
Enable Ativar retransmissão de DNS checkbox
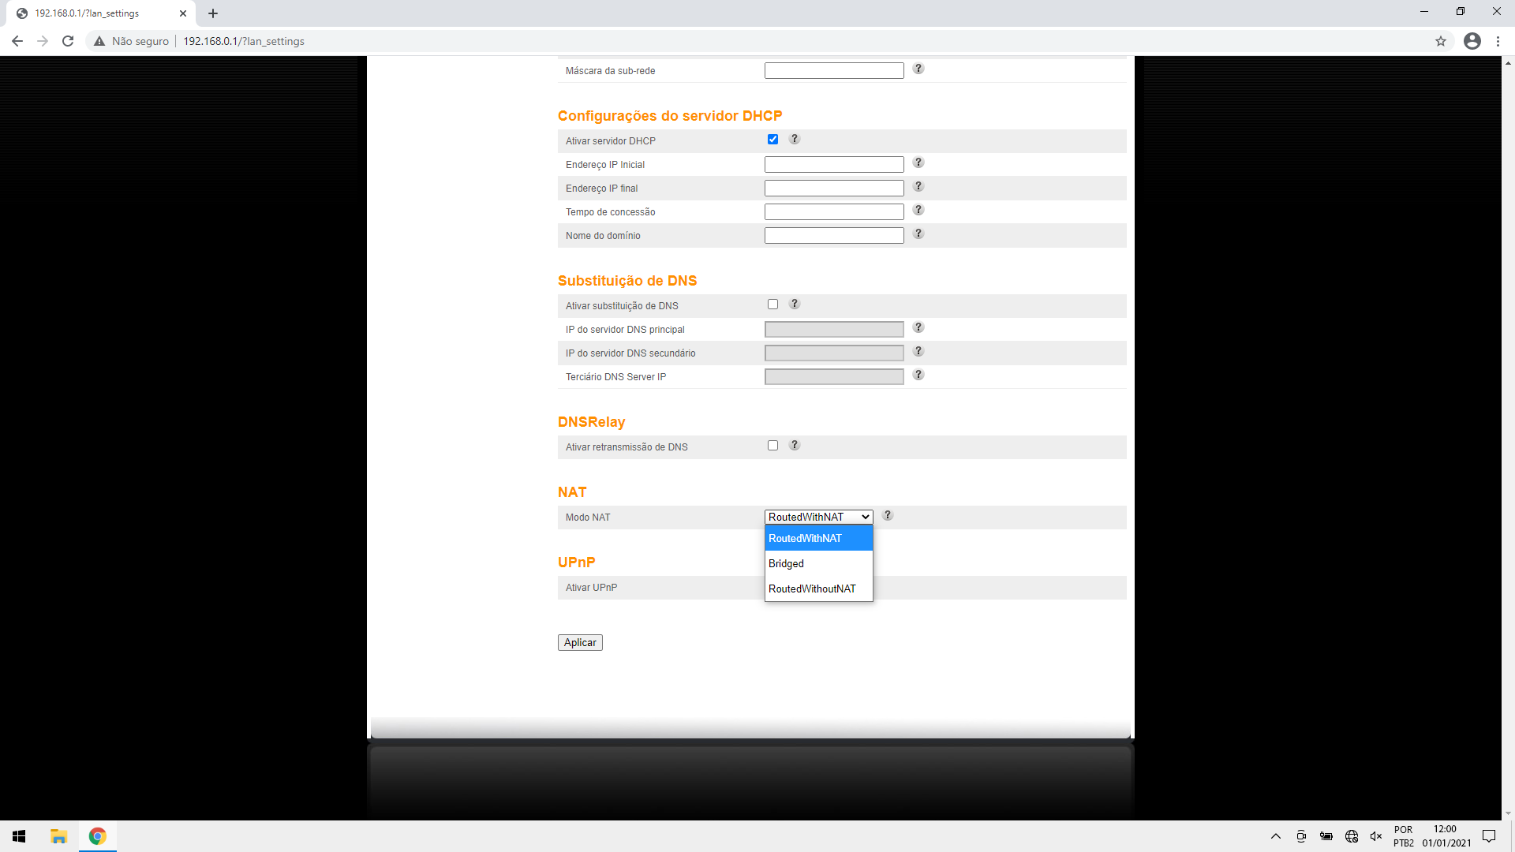[772, 446]
